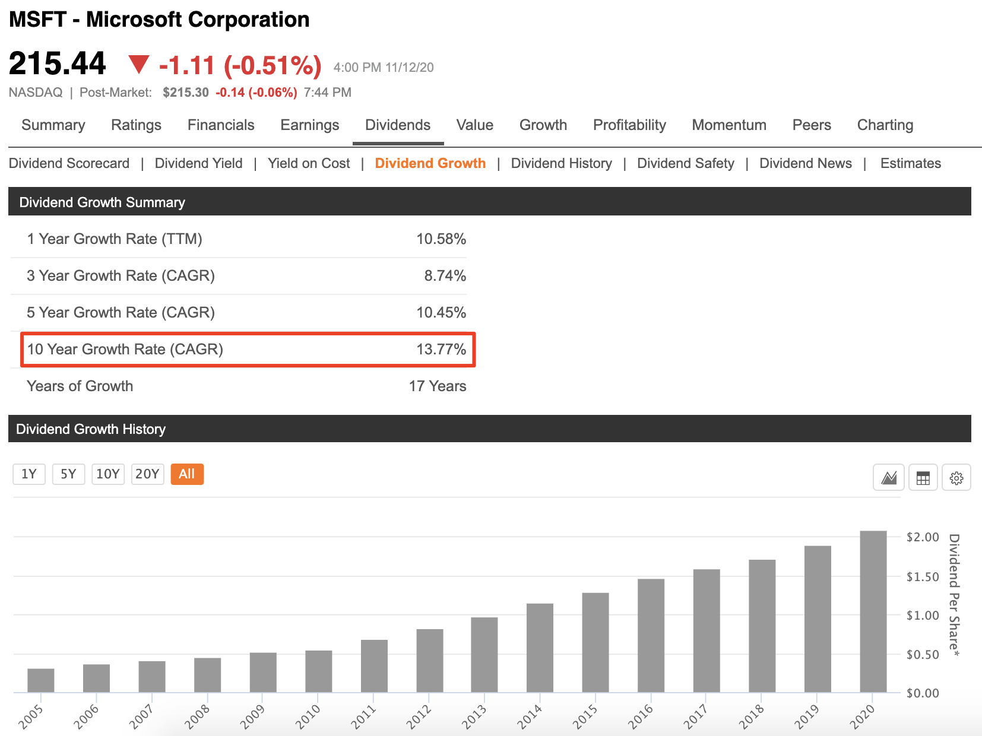982x736 pixels.
Task: Click the $2.00 axis label
Action: point(923,537)
